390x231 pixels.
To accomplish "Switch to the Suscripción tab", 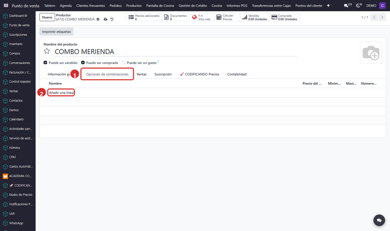I will (x=163, y=74).
